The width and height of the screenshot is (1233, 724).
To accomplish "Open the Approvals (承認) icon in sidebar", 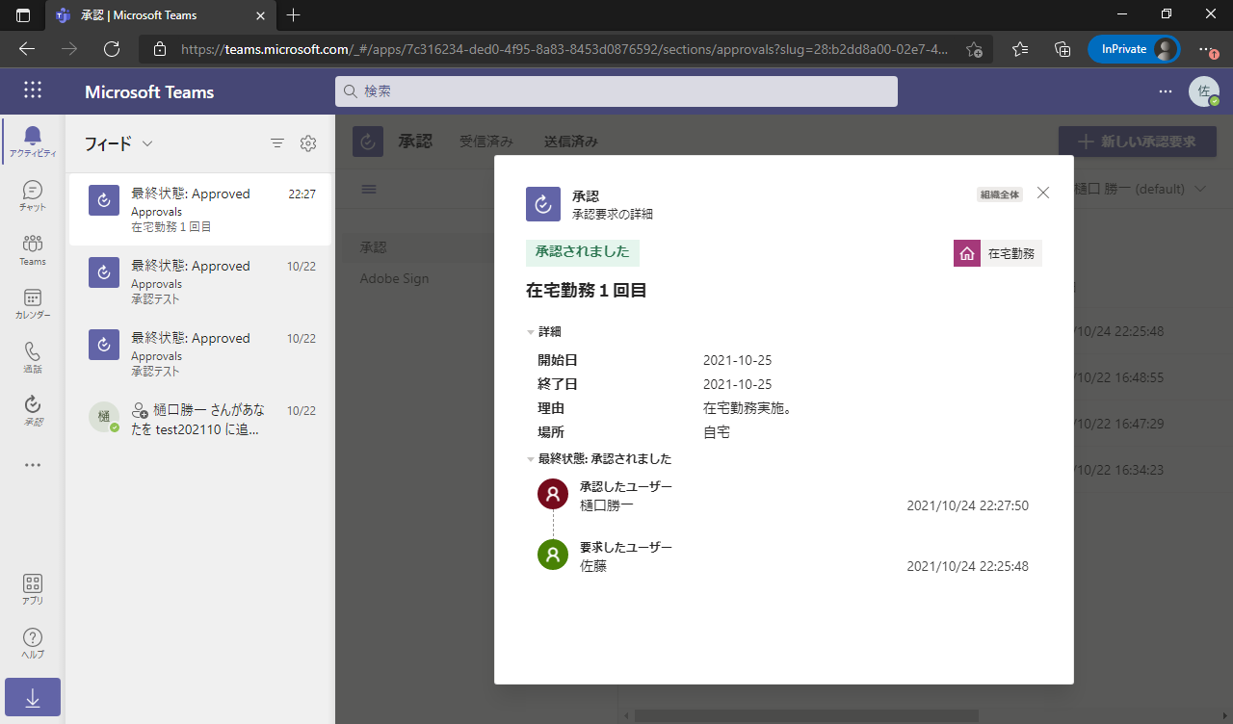I will click(x=33, y=411).
